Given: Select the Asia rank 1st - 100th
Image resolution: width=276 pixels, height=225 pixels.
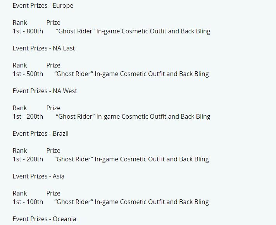Looking at the screenshot, I should (28, 202).
